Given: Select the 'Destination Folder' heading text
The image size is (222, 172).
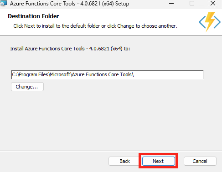Looking at the screenshot, I should 33,16.
